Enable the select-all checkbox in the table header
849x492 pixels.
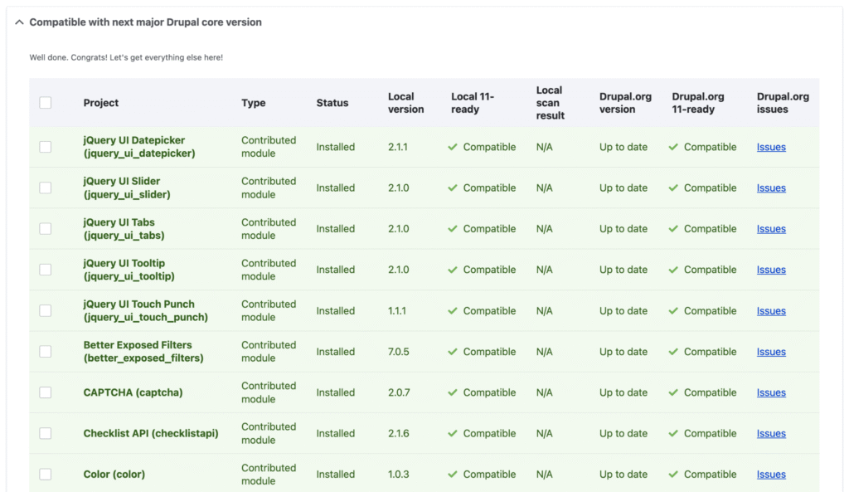46,102
